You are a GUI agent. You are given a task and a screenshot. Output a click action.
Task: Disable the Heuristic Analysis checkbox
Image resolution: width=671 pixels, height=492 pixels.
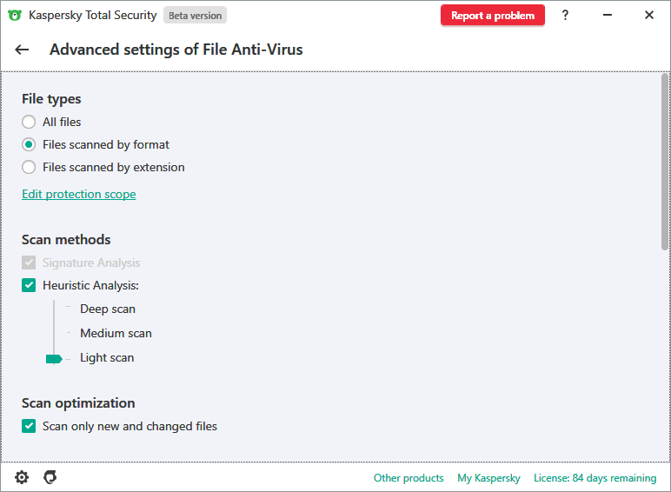[29, 285]
